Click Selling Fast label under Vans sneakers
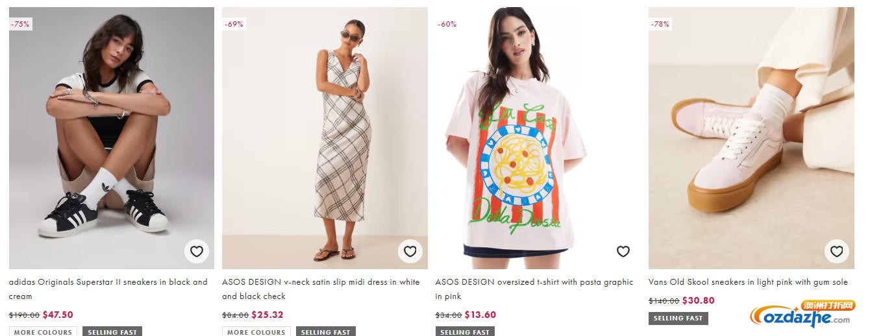 click(x=678, y=318)
